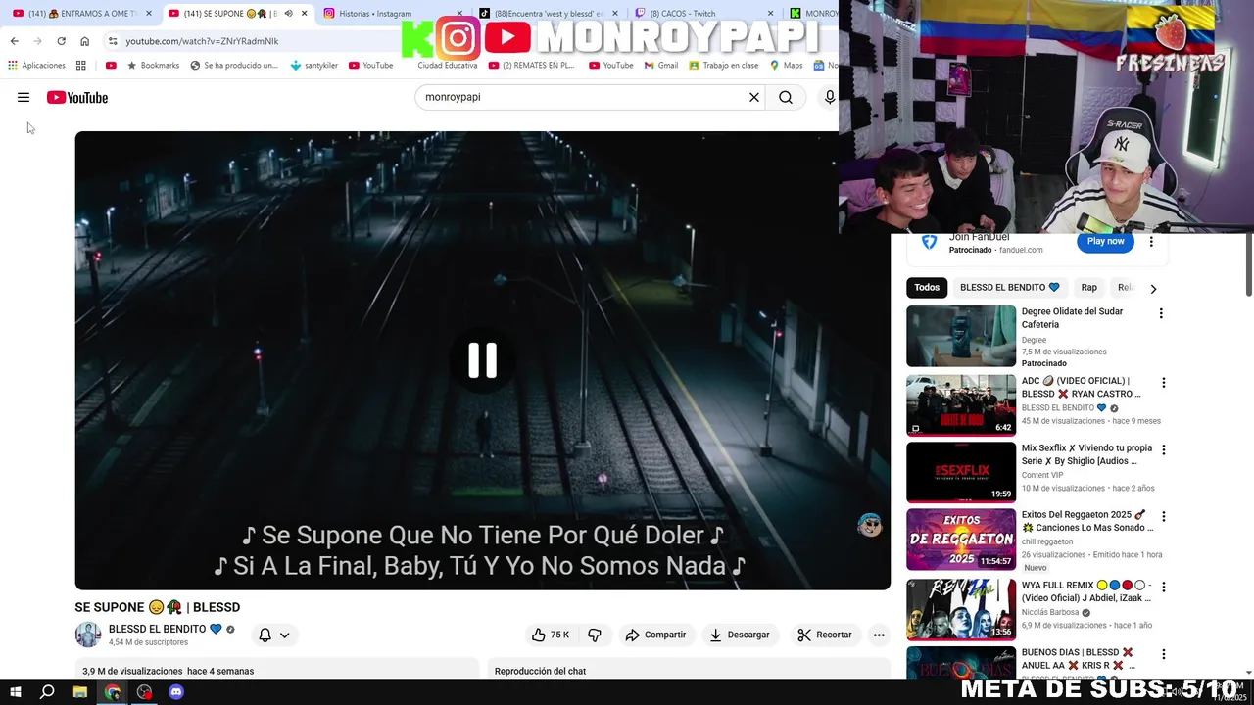Screen dimensions: 1254x705
Task: Open notification bell dropdown for BLESSD
Action: (273, 634)
